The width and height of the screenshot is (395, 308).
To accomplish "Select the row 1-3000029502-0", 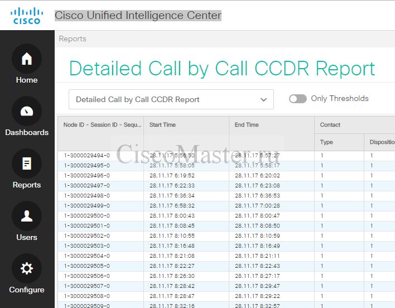I will coord(226,236).
